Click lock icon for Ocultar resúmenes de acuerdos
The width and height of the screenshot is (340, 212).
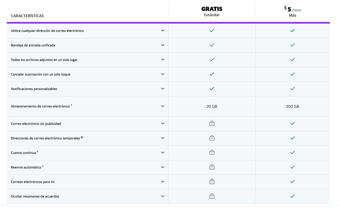[212, 196]
